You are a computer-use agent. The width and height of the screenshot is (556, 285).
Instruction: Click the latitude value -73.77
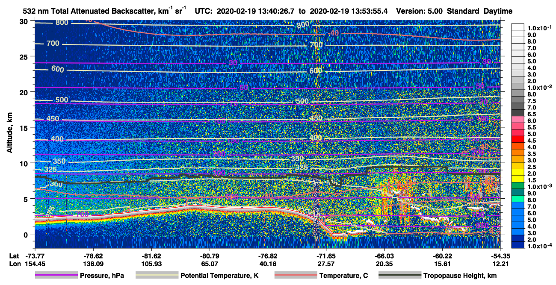point(35,256)
